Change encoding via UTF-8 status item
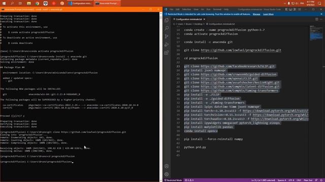 coord(291,180)
